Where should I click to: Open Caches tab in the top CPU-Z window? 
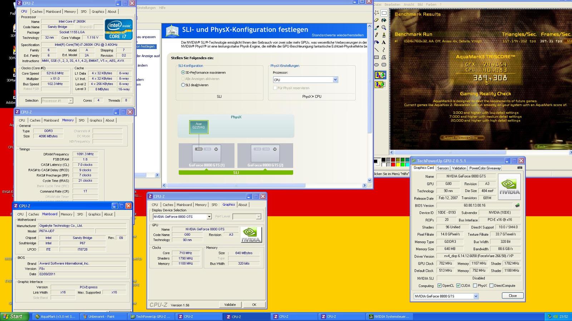37,12
